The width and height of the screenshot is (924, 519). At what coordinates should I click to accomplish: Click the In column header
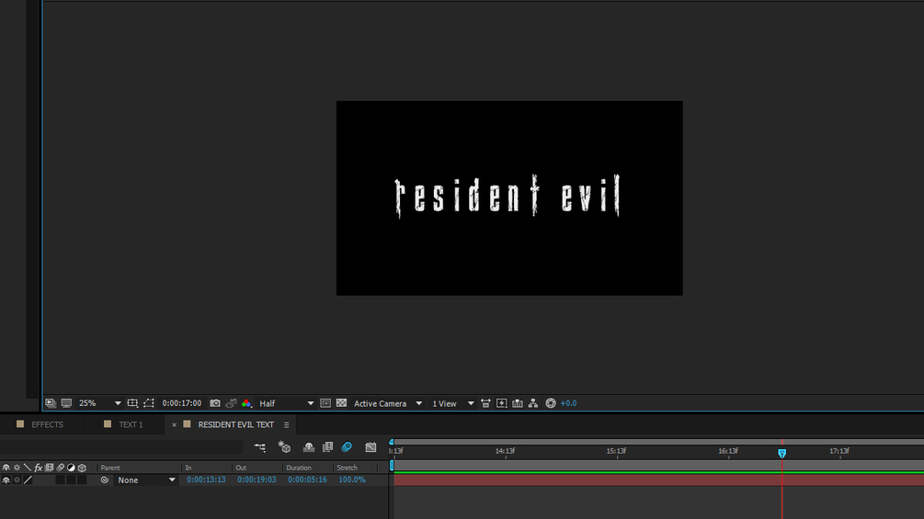188,468
